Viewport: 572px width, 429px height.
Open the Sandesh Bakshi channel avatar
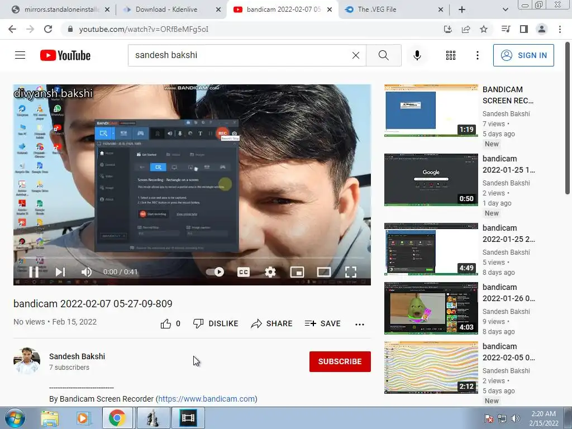[27, 361]
